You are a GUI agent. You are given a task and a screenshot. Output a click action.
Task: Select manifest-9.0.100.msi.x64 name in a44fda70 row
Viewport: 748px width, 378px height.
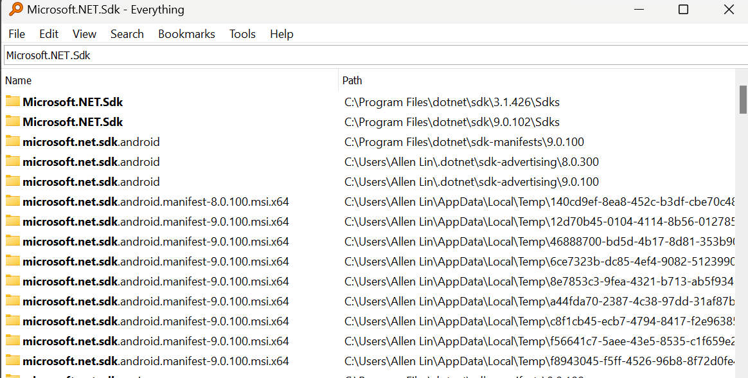click(156, 301)
